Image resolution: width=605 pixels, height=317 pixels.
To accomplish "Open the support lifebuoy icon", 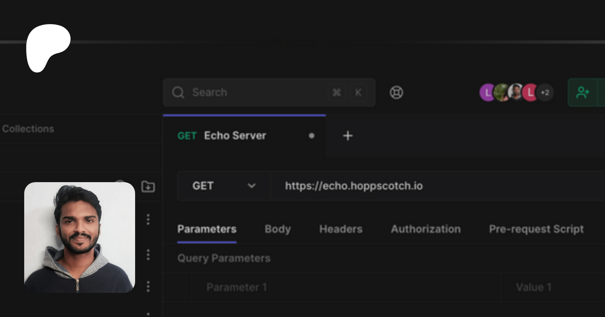I will [x=396, y=92].
